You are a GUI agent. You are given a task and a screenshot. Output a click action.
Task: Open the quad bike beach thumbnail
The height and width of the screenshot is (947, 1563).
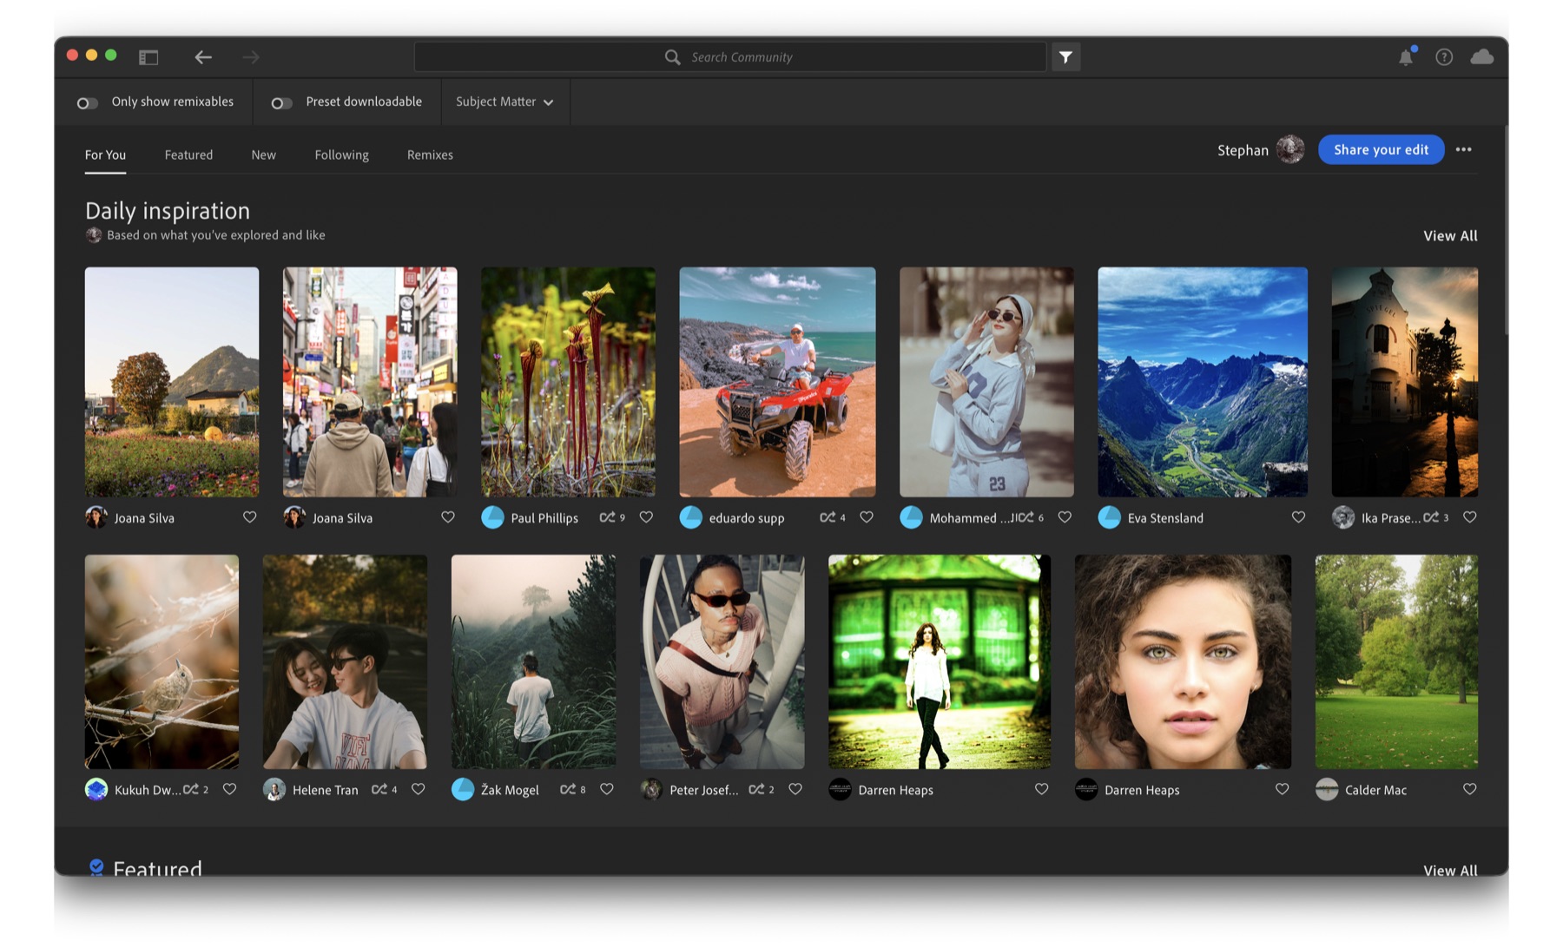pyautogui.click(x=777, y=382)
